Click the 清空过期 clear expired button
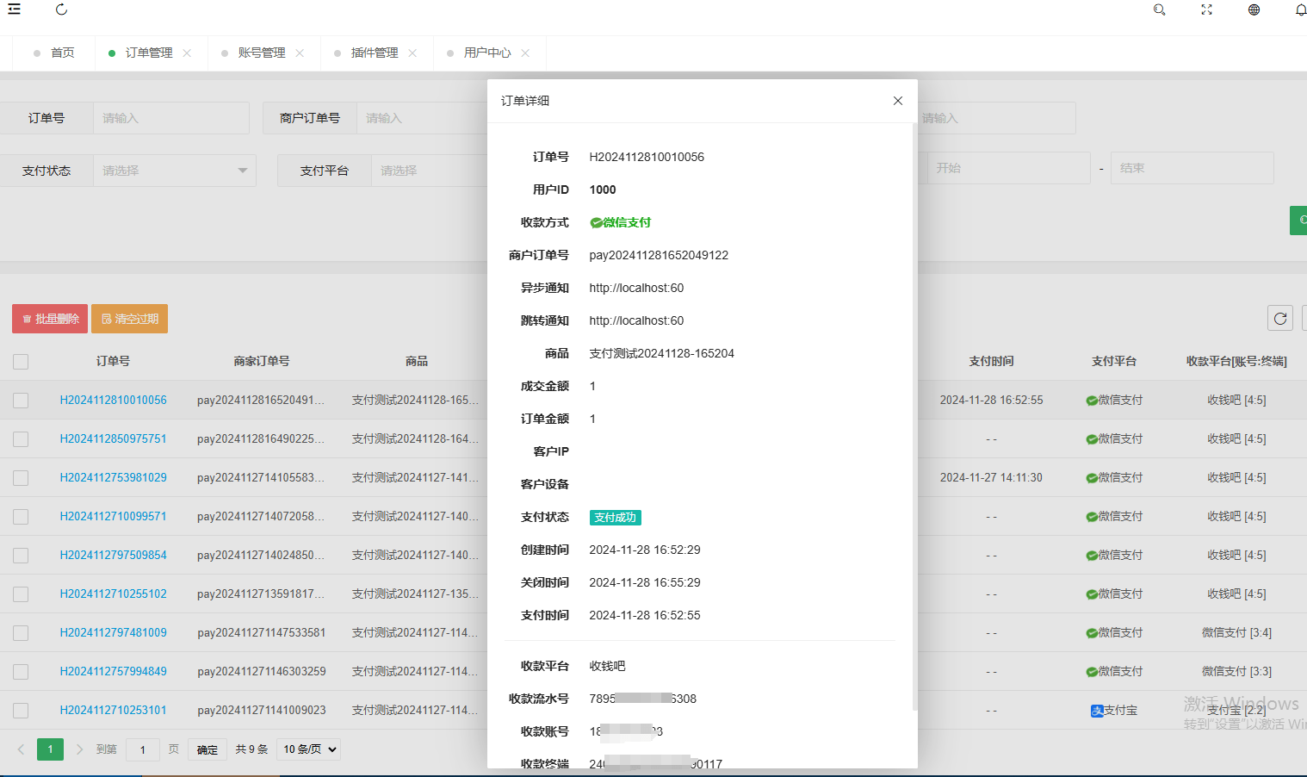Viewport: 1307px width, 777px height. tap(129, 318)
